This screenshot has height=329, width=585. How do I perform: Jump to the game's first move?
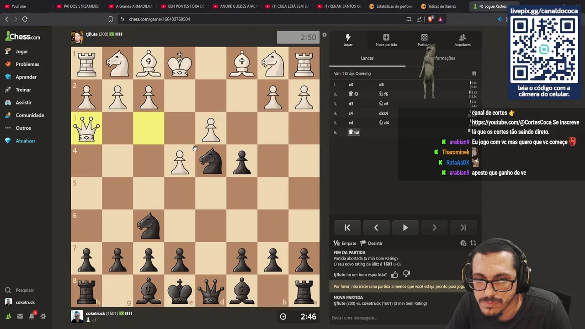pyautogui.click(x=347, y=228)
